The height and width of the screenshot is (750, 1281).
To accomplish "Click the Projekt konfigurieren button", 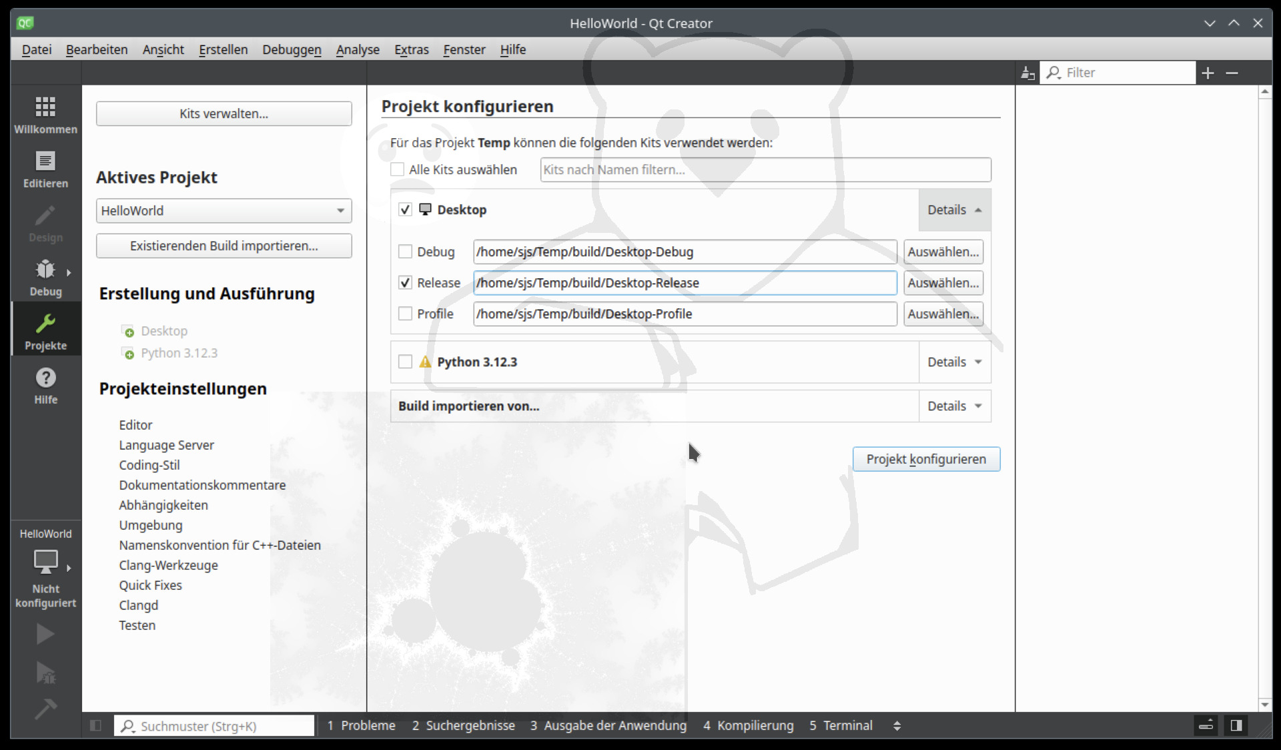I will (926, 459).
